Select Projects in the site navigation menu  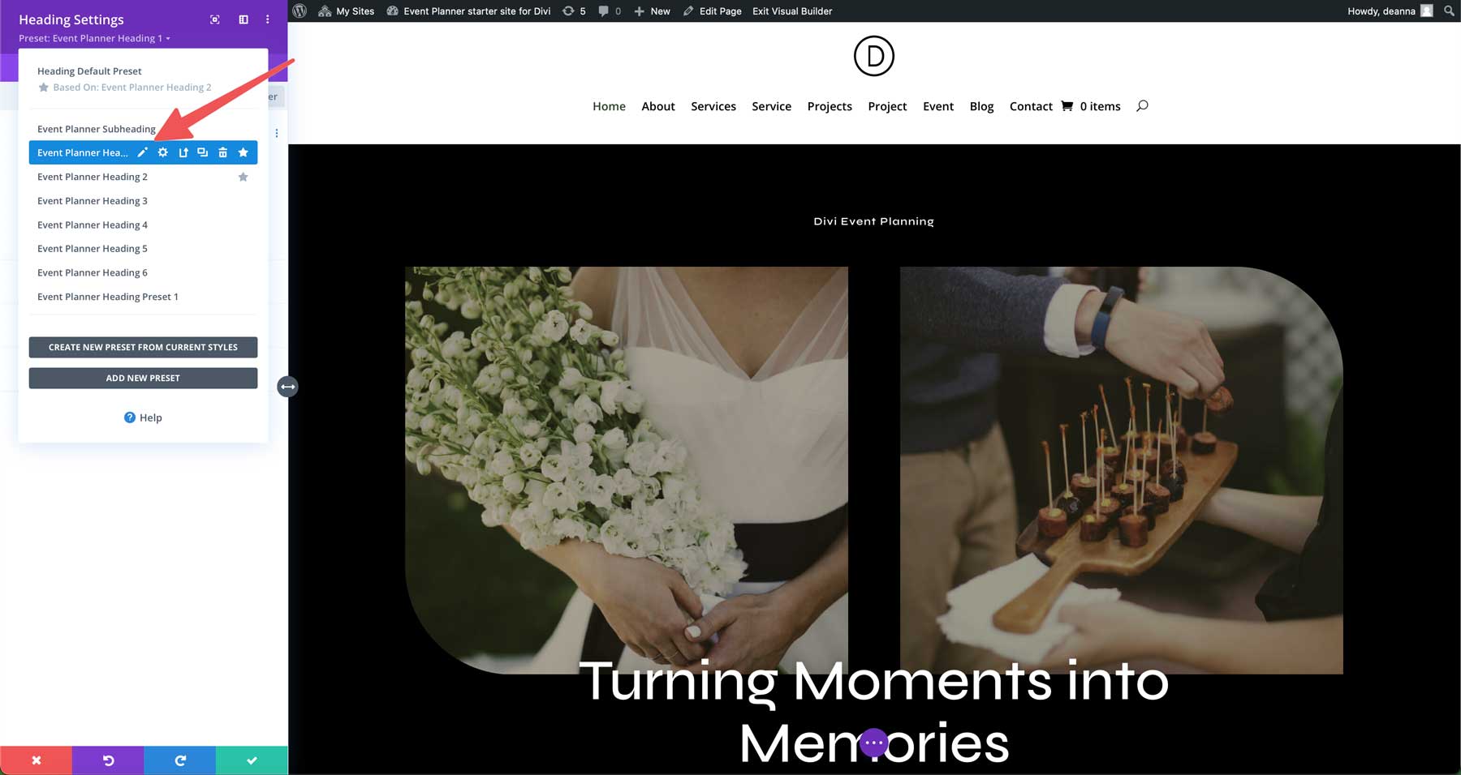point(830,106)
